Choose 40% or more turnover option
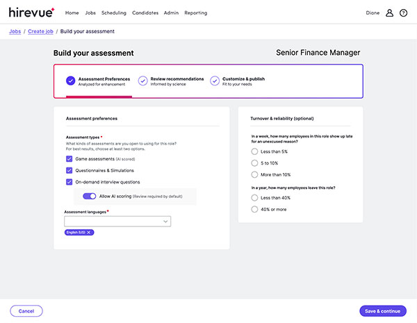The height and width of the screenshot is (323, 417). [x=254, y=209]
